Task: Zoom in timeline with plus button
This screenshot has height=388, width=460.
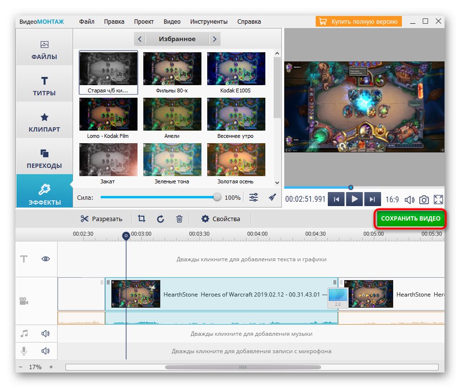Action: [51, 367]
